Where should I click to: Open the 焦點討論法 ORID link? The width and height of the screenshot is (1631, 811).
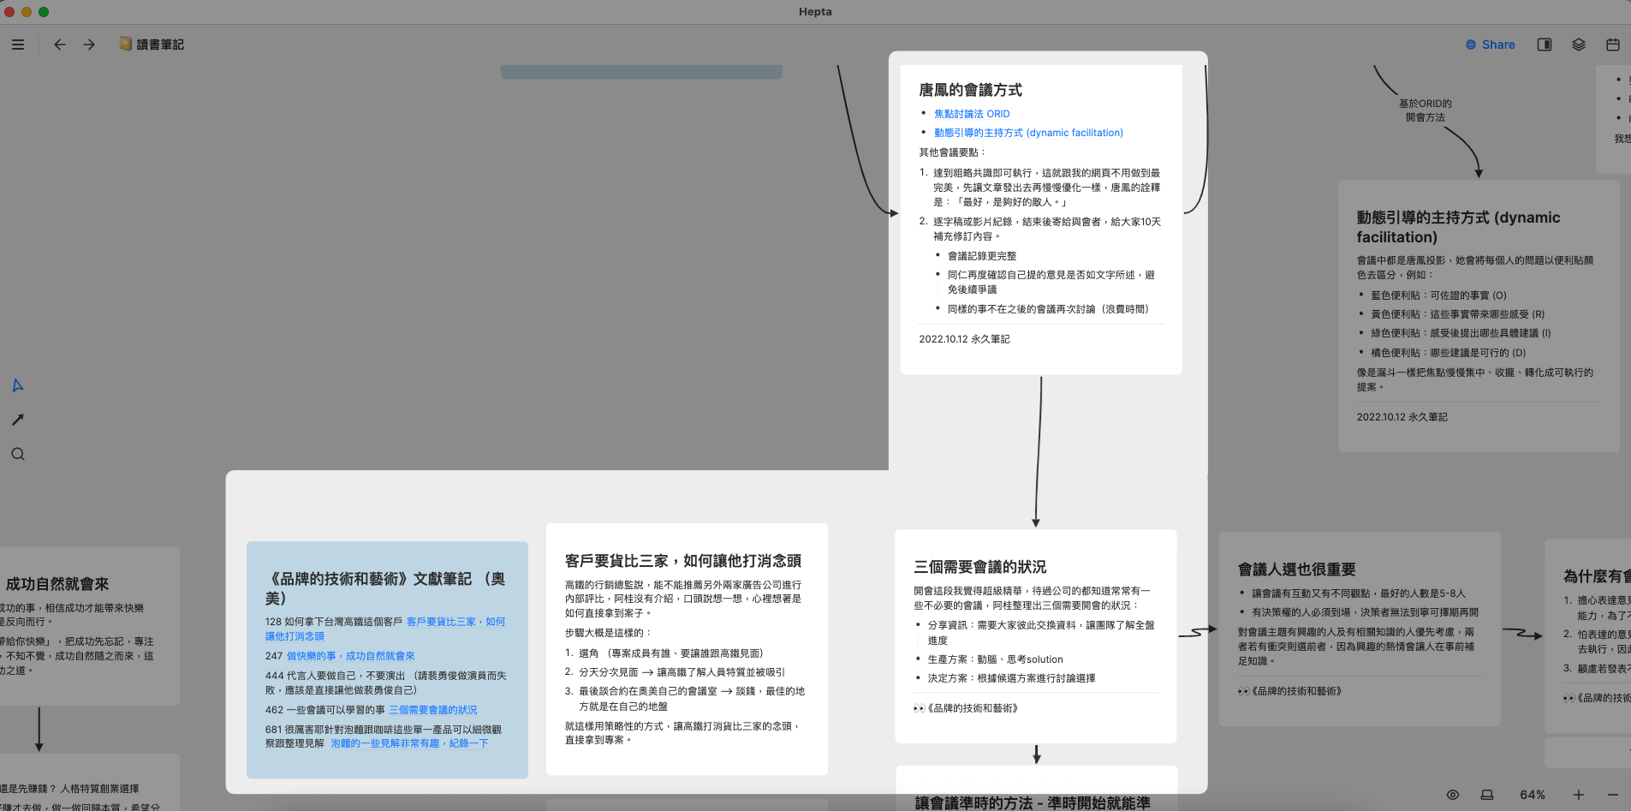pos(971,113)
